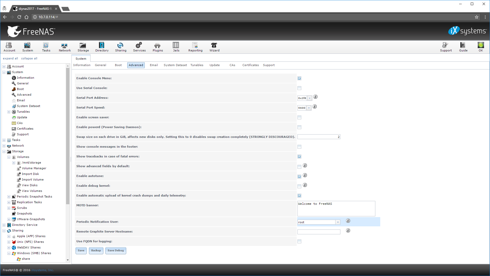Toggle Enable Console Menu checkbox
This screenshot has width=490, height=276.
299,78
